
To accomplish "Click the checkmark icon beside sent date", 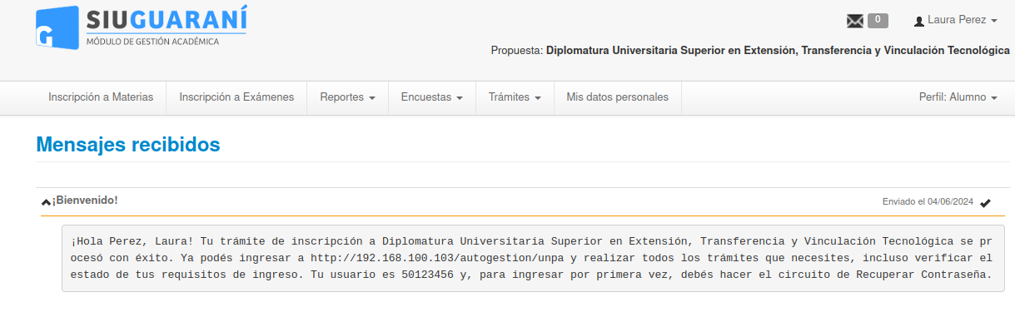I will tap(986, 202).
